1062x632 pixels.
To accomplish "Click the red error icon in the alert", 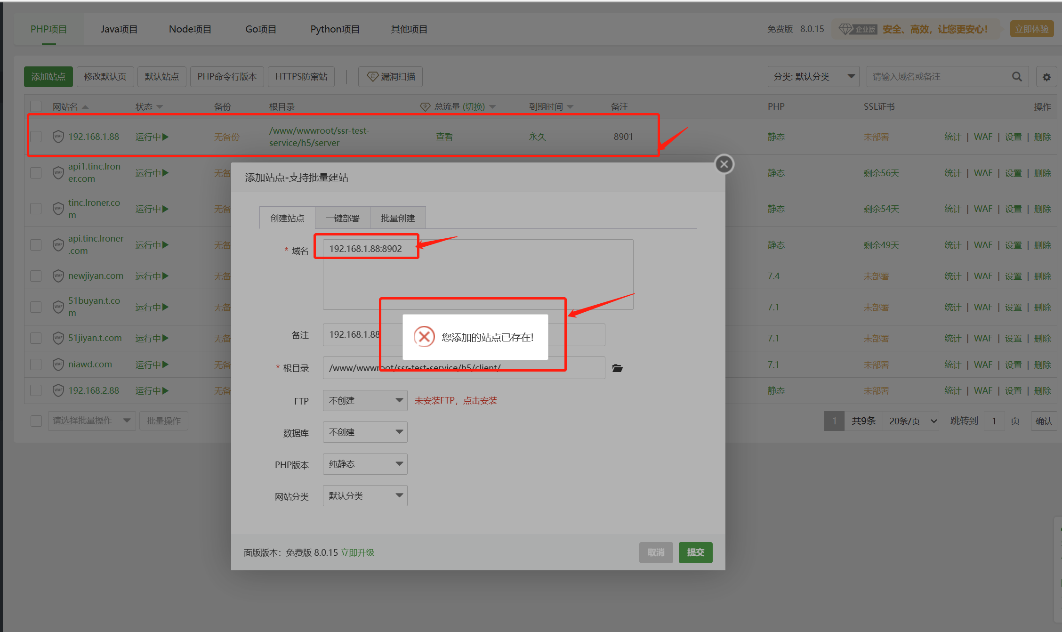I will point(424,337).
